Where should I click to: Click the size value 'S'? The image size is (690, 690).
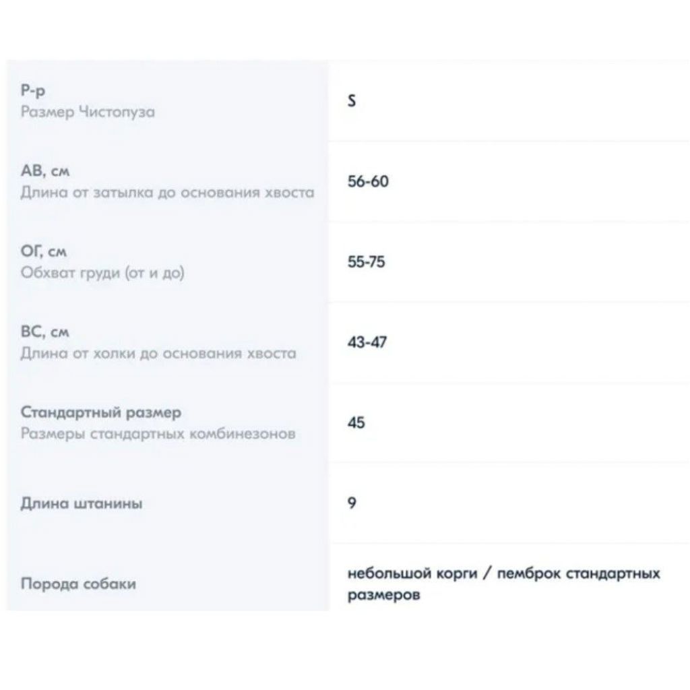352,101
